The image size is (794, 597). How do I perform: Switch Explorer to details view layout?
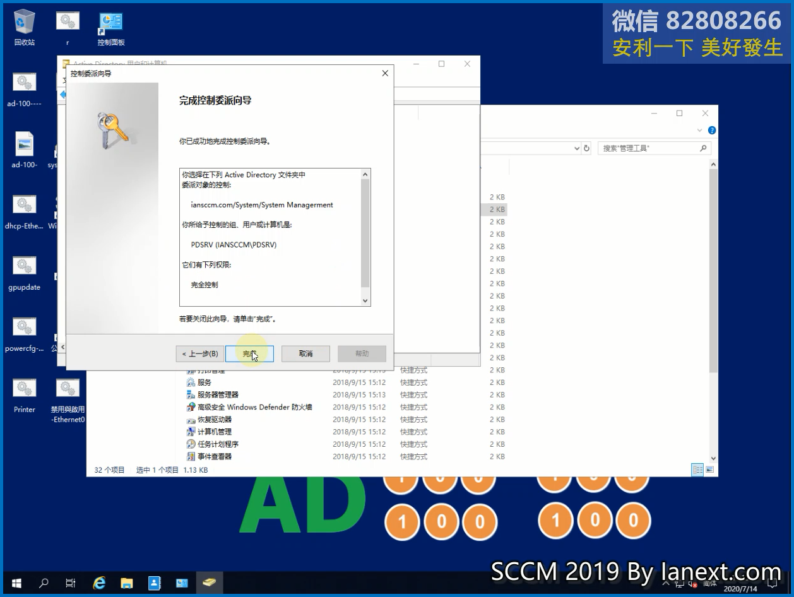[698, 470]
